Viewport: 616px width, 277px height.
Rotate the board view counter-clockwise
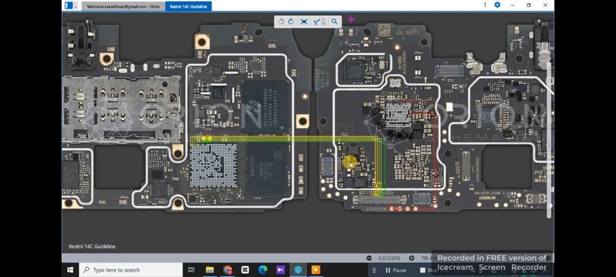[282, 22]
